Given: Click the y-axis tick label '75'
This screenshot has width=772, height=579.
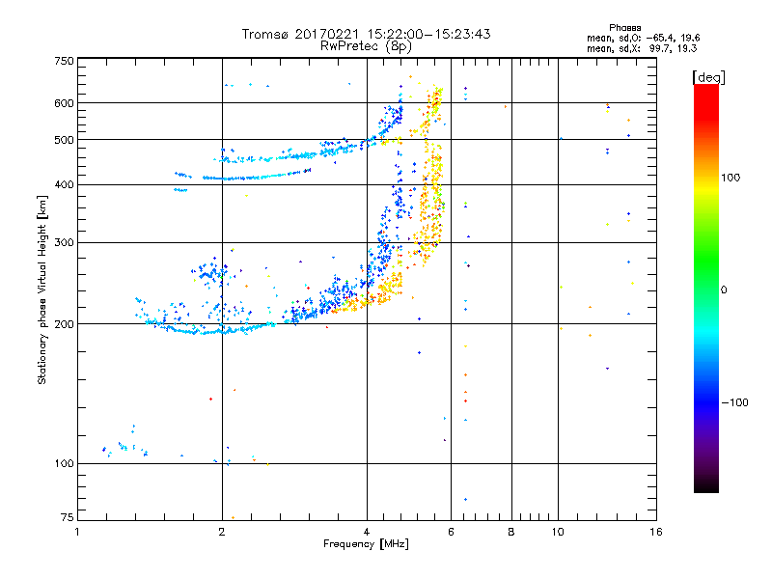Looking at the screenshot, I should (68, 517).
